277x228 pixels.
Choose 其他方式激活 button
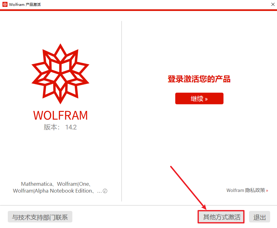point(221,217)
